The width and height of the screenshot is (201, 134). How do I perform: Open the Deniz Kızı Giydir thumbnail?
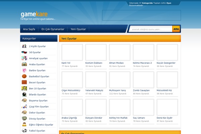167,107
